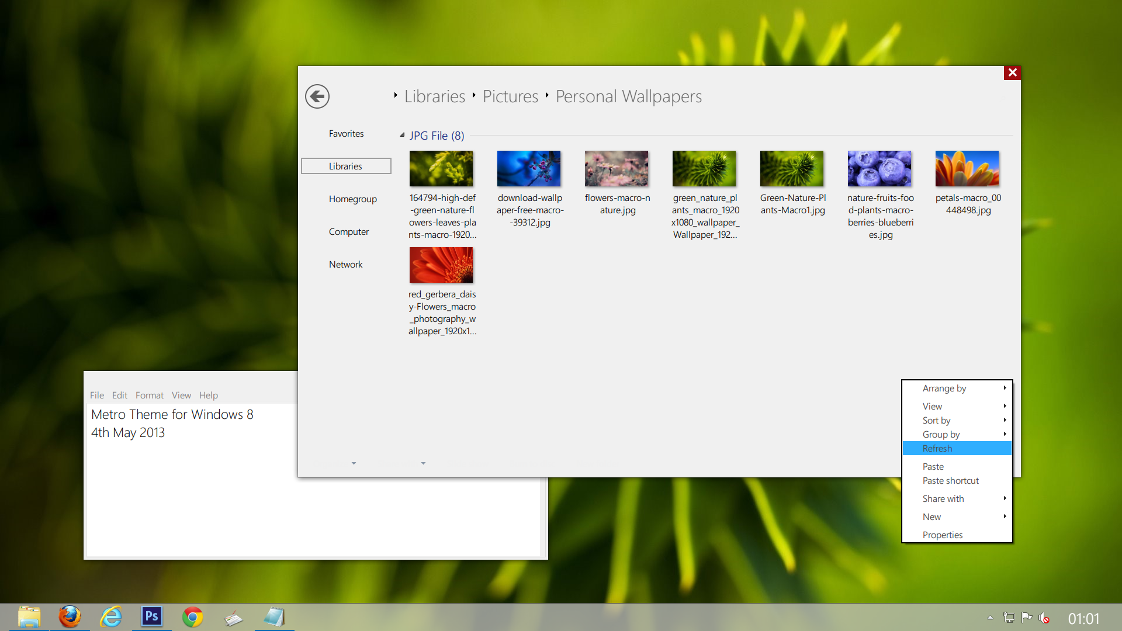Open the clock showing 01:01
This screenshot has height=631, width=1122.
[x=1083, y=618]
